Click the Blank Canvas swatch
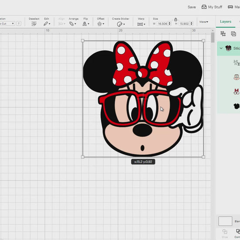This screenshot has height=240, width=240. point(225,221)
